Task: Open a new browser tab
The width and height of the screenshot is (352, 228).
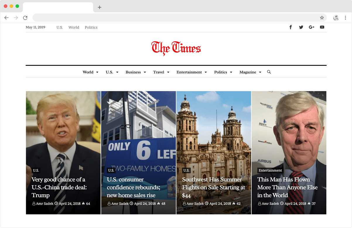Action: click(x=100, y=7)
